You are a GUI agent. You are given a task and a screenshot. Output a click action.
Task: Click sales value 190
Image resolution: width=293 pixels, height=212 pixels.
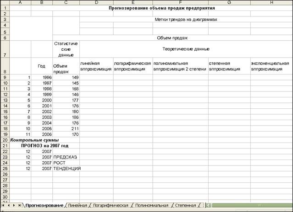[x=66, y=111]
